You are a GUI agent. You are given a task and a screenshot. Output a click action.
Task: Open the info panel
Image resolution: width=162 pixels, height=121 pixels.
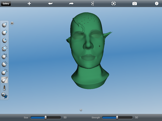pyautogui.click(x=156, y=4)
